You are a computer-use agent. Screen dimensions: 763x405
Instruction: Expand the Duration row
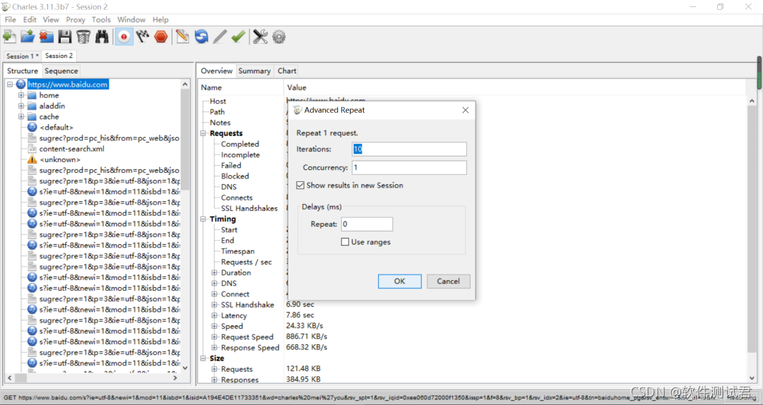(x=214, y=273)
